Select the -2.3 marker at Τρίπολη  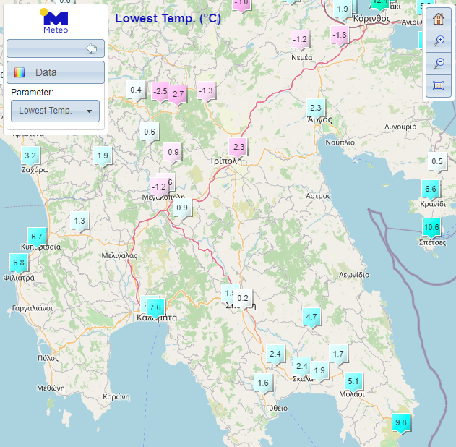(238, 148)
